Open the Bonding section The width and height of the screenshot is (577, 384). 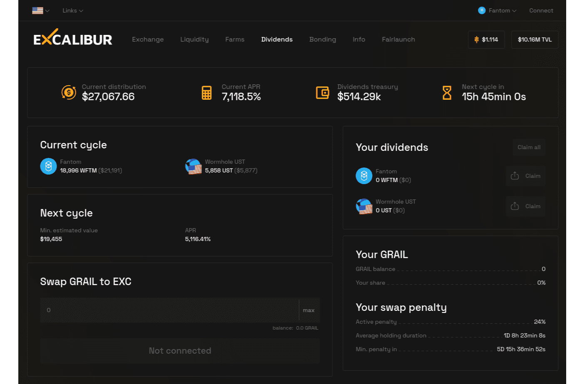tap(323, 39)
